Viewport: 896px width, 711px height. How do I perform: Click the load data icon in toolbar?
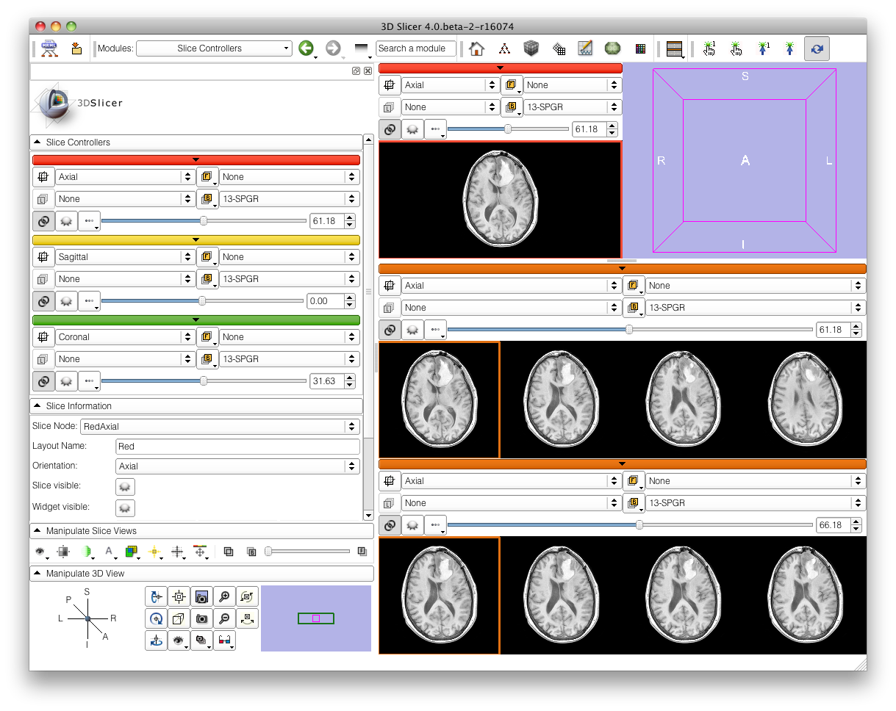[76, 48]
